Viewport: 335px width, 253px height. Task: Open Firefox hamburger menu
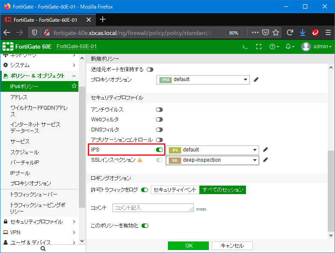coord(328,33)
